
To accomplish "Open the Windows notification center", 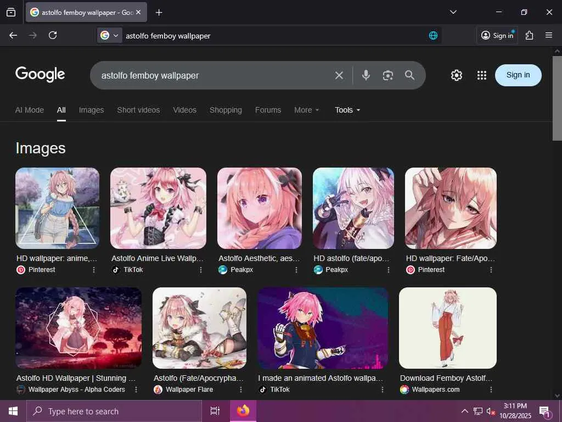I will point(545,412).
